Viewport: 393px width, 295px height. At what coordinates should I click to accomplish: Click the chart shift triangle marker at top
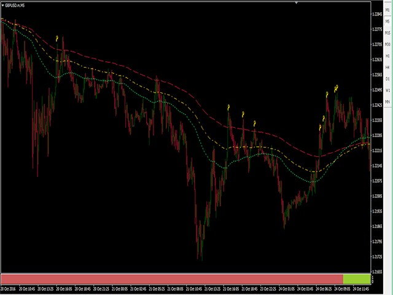[x=297, y=2]
